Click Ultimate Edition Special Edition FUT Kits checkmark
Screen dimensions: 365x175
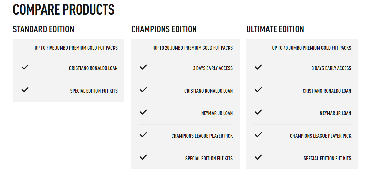(258, 157)
